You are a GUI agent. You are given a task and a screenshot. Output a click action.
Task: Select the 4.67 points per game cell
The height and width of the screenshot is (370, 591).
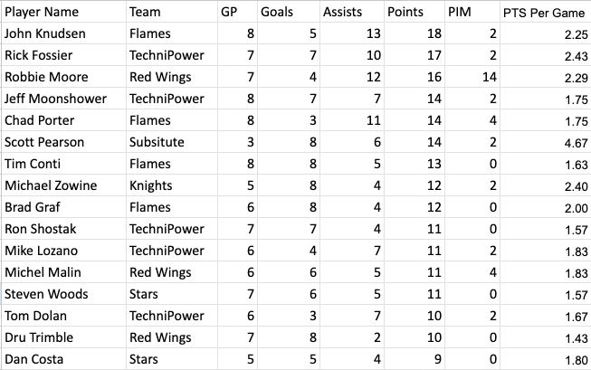(546, 142)
